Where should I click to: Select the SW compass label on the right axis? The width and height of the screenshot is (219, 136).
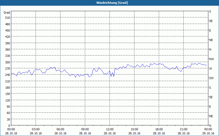click(x=211, y=78)
